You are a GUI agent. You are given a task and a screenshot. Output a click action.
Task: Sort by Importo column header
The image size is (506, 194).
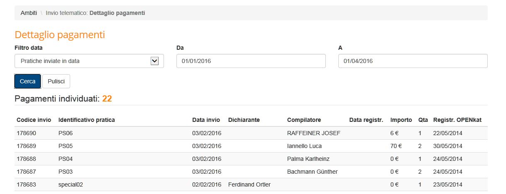pos(401,120)
